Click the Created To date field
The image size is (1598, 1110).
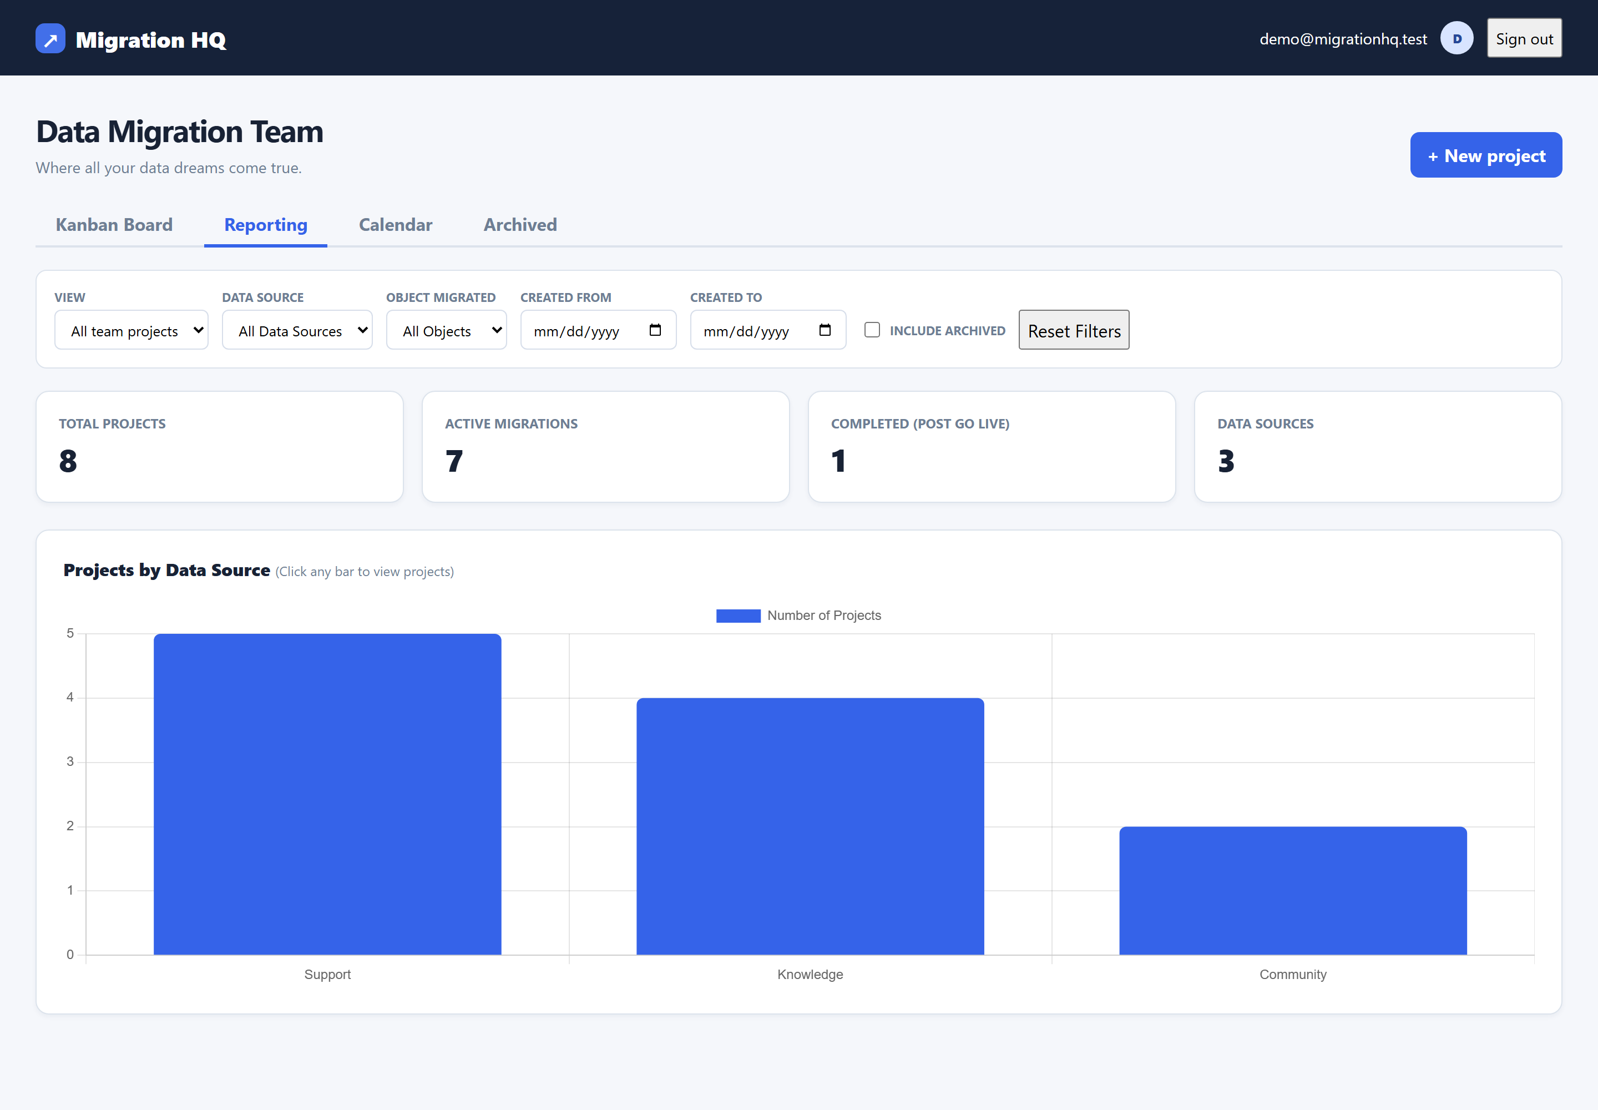pyautogui.click(x=768, y=330)
